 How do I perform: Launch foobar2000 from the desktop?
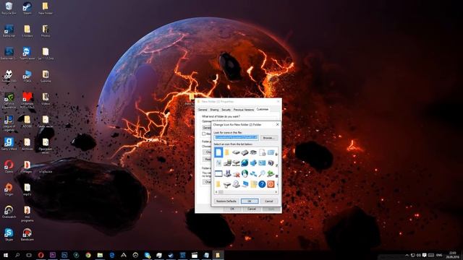click(x=9, y=76)
